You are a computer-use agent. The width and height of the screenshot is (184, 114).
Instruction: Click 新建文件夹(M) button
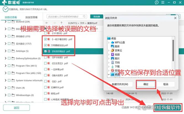coord(120,84)
